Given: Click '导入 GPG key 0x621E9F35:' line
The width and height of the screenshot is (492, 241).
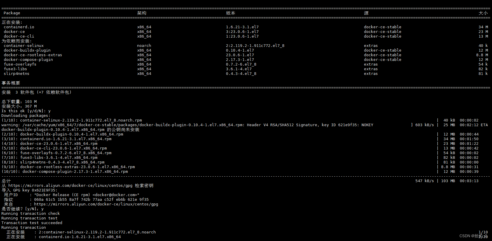Looking at the screenshot, I should point(30,190).
